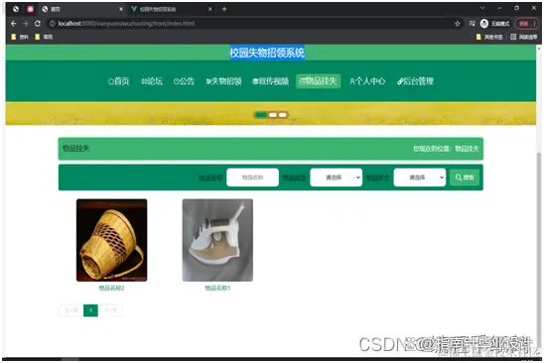Viewport: 544px width, 363px height.
Task: Click the address bar URL
Action: [126, 24]
